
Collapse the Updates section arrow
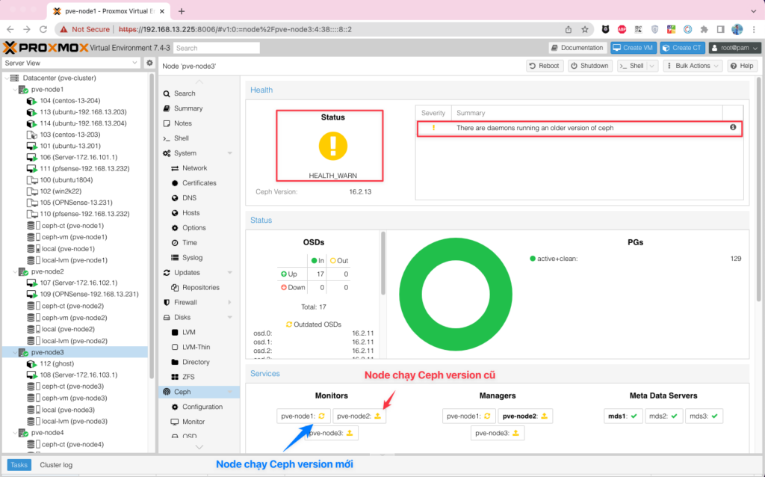coord(230,272)
